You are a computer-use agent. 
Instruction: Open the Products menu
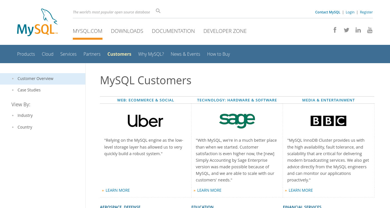coord(26,54)
